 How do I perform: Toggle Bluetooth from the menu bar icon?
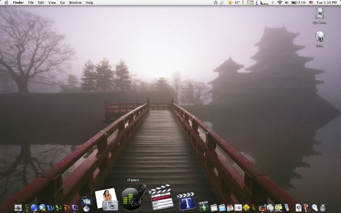(x=272, y=3)
